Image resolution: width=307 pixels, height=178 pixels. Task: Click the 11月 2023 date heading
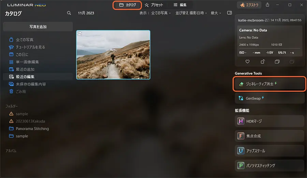tap(86, 13)
